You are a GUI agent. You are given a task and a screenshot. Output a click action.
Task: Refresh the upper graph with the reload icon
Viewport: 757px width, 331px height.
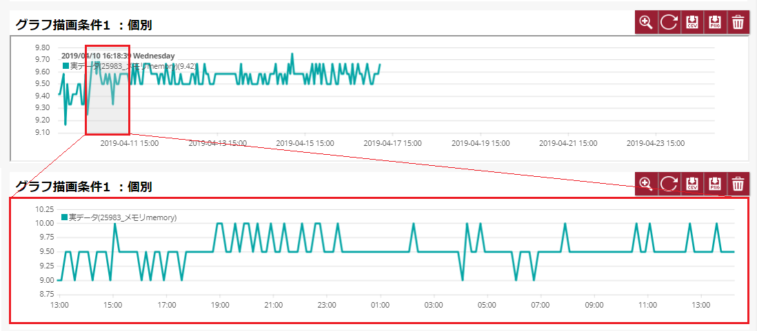click(669, 23)
